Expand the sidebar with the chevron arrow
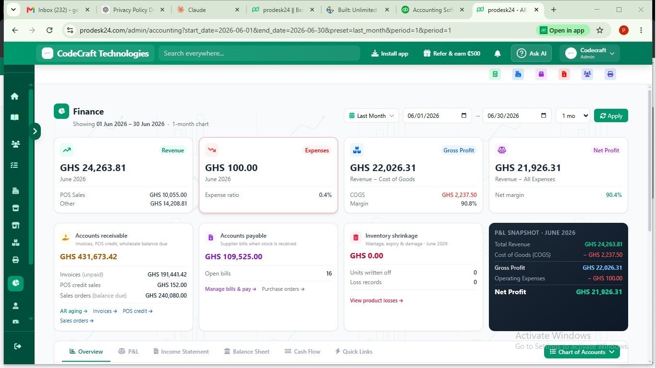Image resolution: width=656 pixels, height=368 pixels. 35,131
